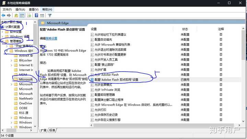Screen dimensions: 247x139
Task: Expand the "开始"菜单 tree node
Action: (7, 46)
